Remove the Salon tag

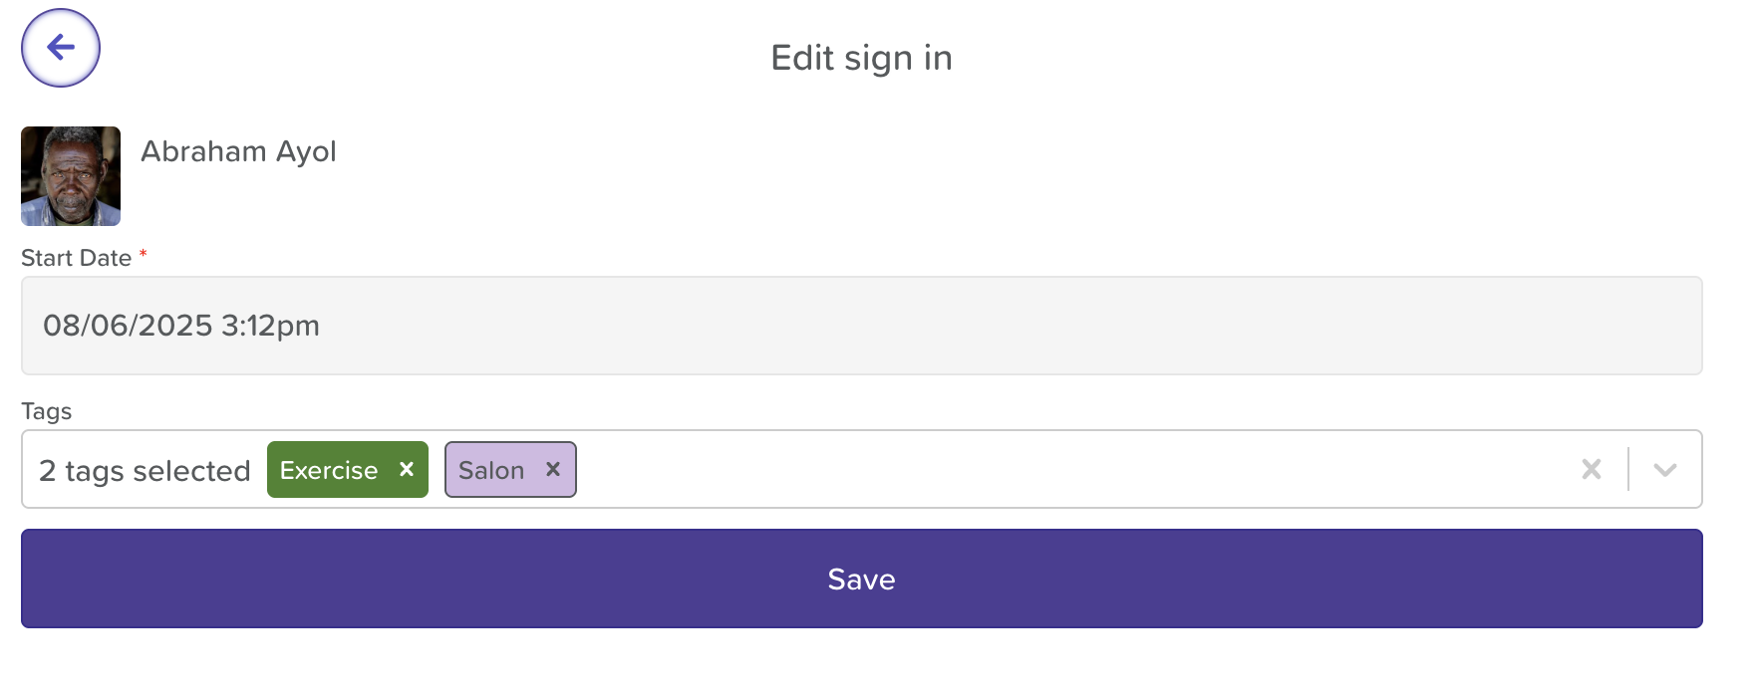pyautogui.click(x=553, y=469)
